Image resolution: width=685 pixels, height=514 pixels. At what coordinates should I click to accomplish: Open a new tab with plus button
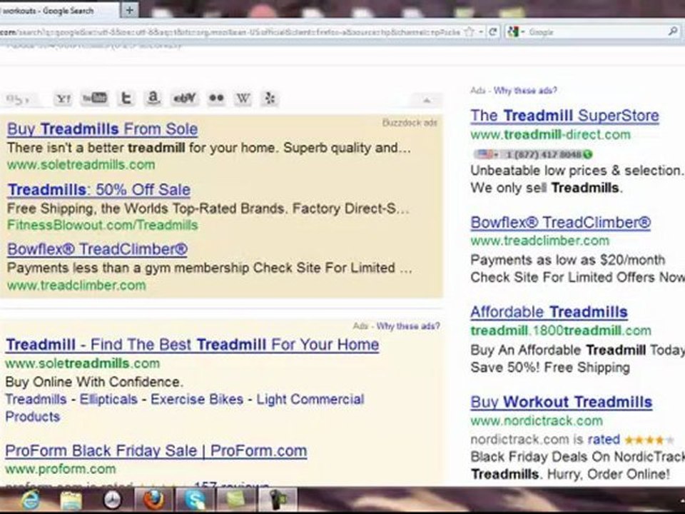tap(129, 10)
